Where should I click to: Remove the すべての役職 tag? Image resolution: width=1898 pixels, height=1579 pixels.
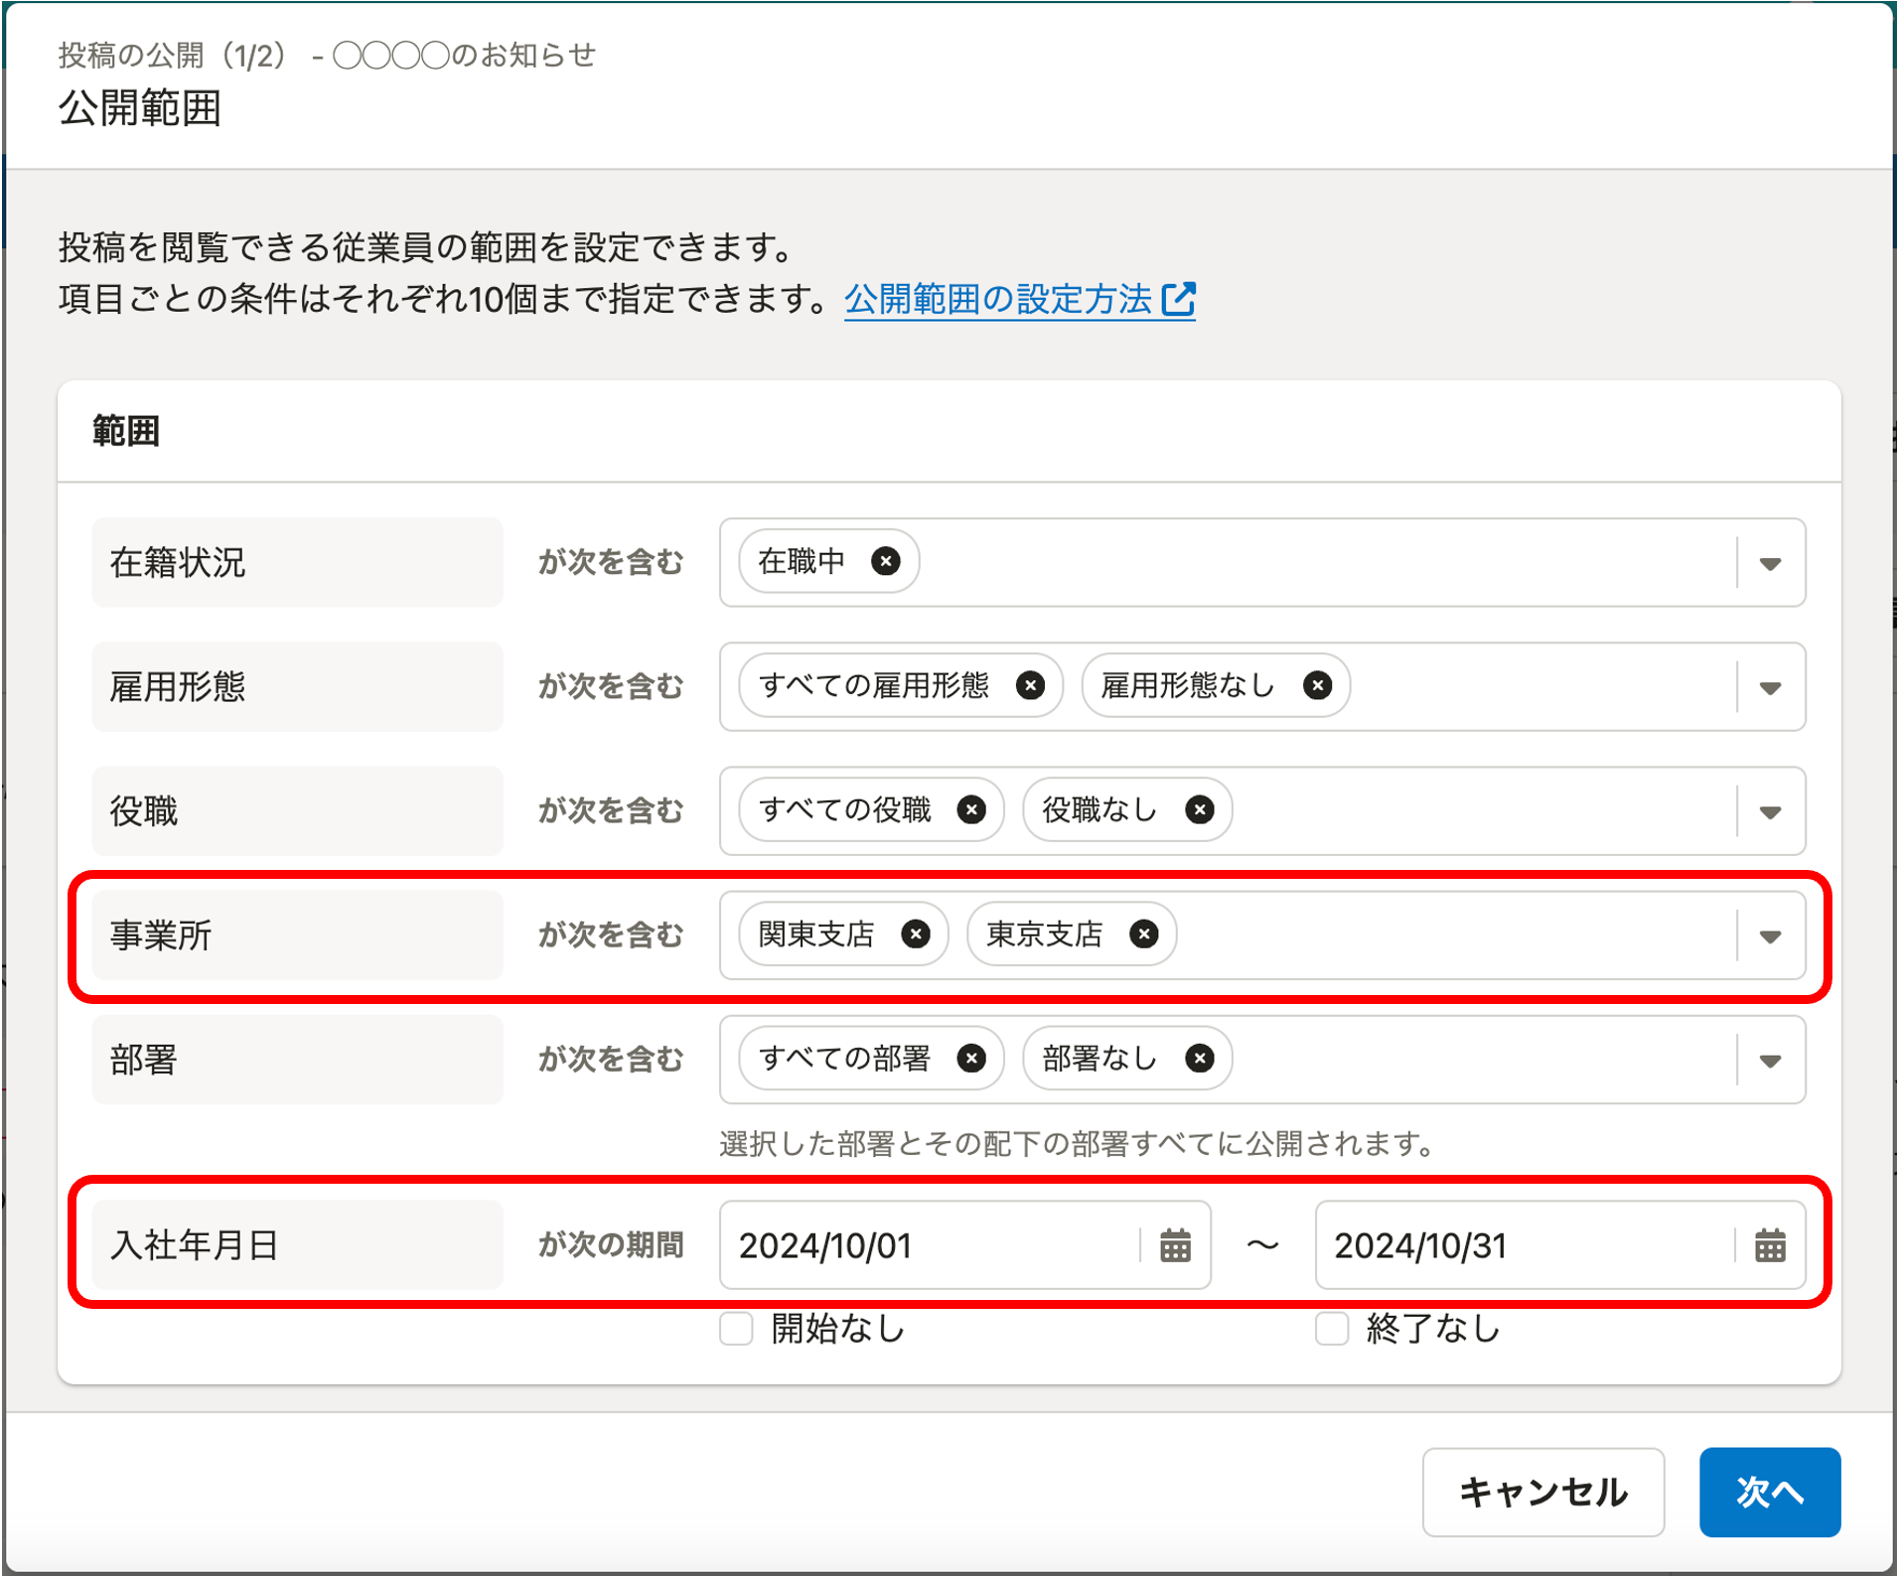(x=971, y=810)
